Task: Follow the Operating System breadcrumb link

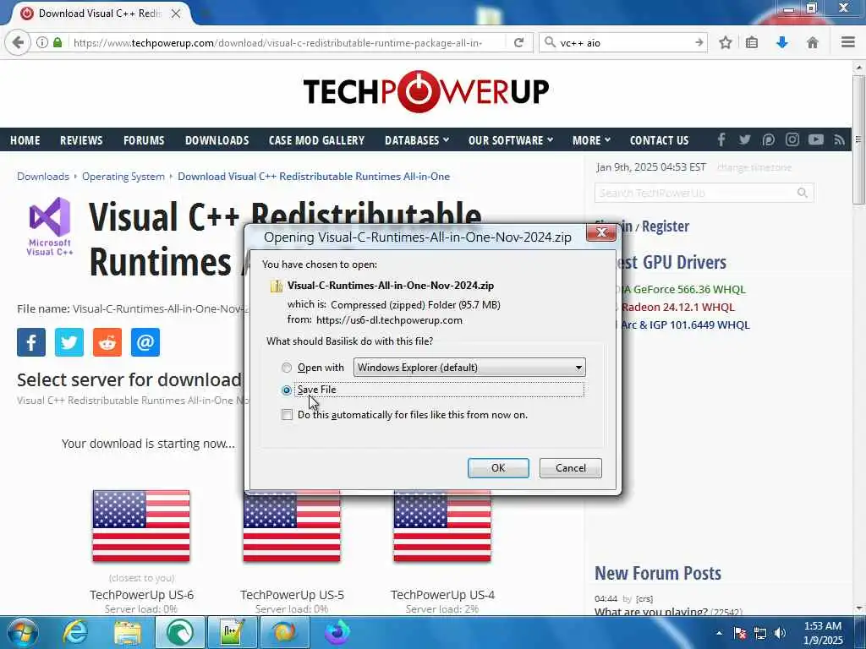Action: [123, 177]
